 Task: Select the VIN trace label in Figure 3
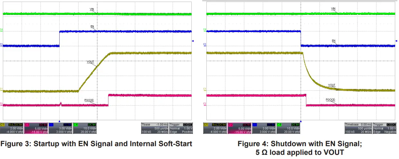pos(92,9)
